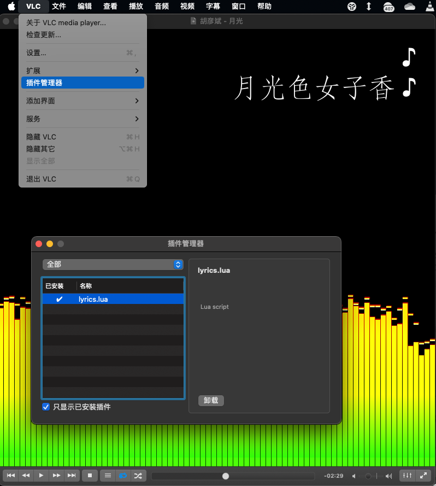Set volume to maximum via loud speaker icon
Viewport: 436px width, 486px height.
point(388,476)
